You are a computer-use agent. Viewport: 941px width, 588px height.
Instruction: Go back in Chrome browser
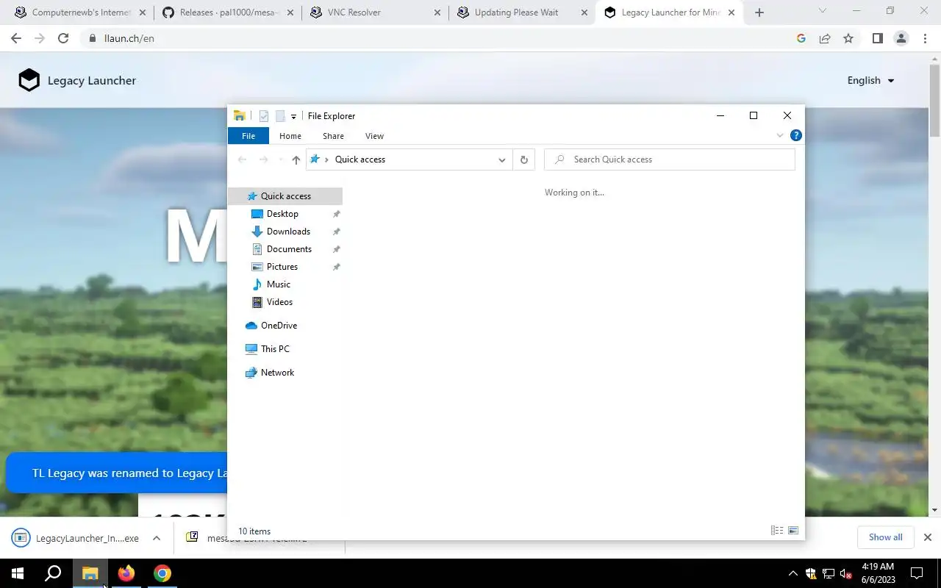pos(16,38)
